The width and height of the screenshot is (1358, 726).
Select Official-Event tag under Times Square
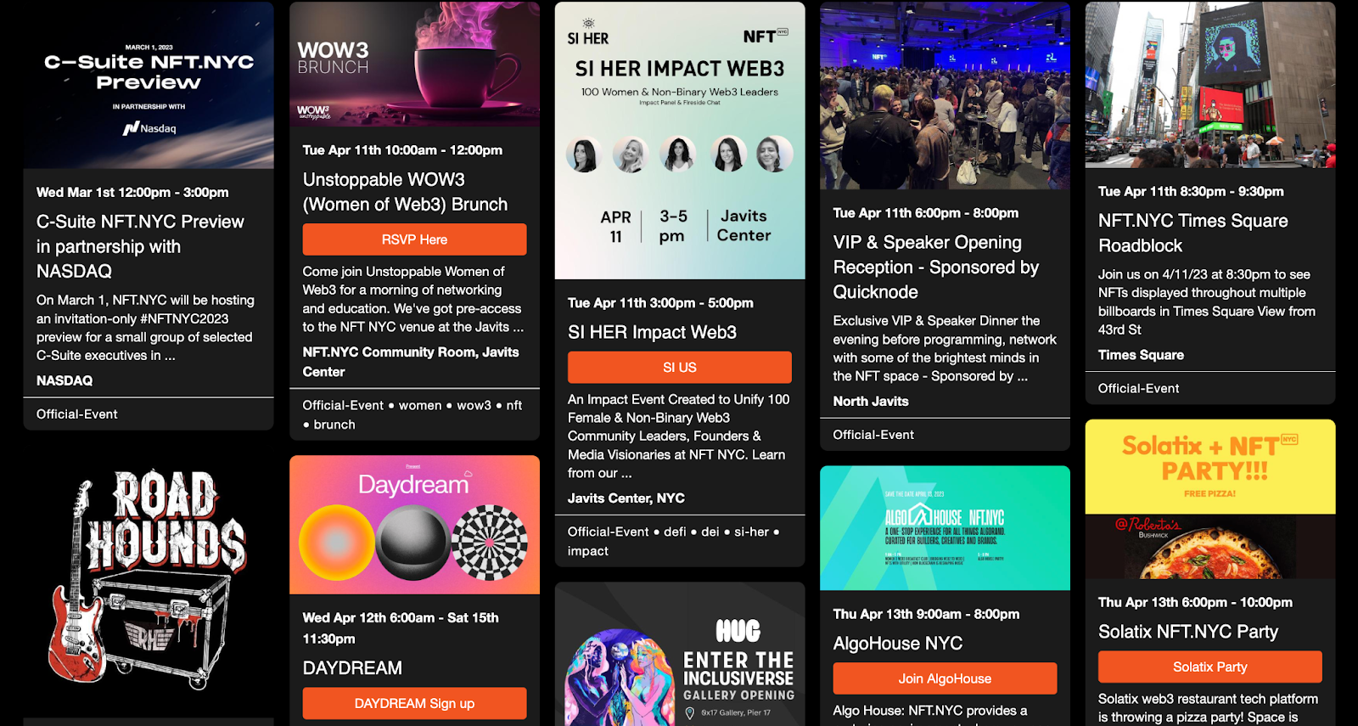click(x=1138, y=389)
